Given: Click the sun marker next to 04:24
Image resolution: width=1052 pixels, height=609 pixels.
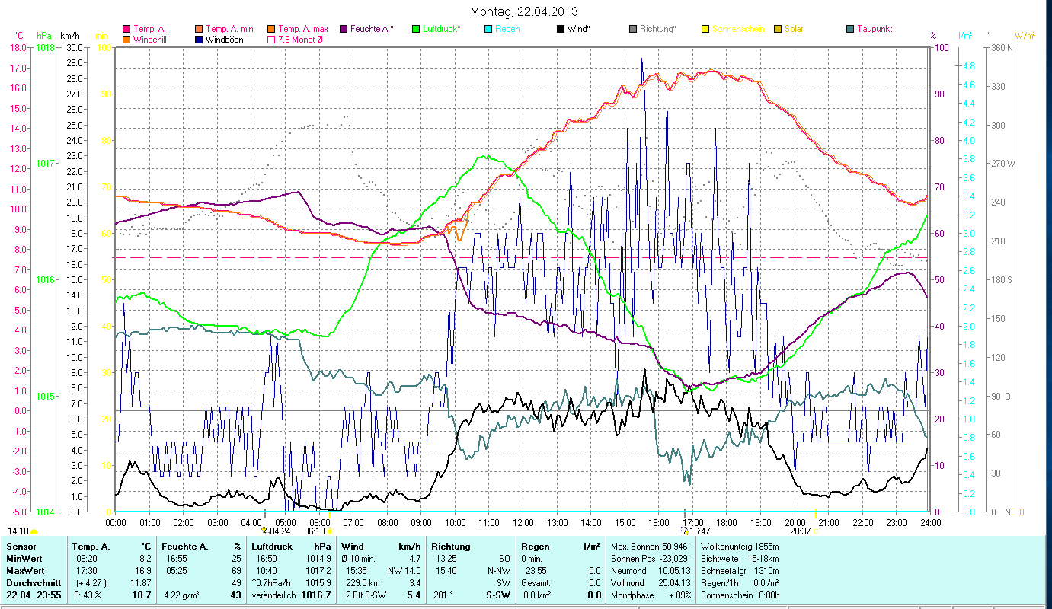Looking at the screenshot, I should (264, 531).
